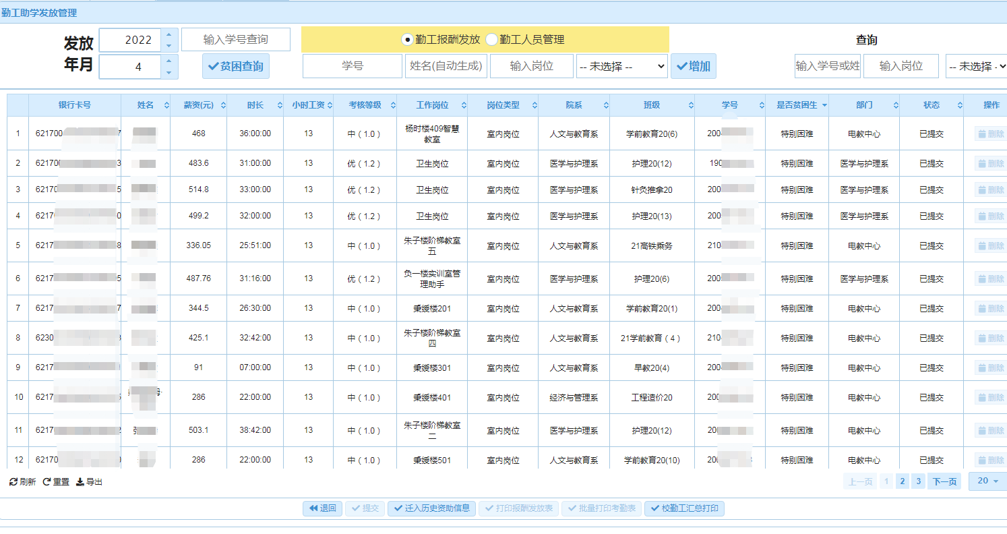The width and height of the screenshot is (1007, 534).
Task: Open the page size 20 dropdown
Action: (x=987, y=481)
